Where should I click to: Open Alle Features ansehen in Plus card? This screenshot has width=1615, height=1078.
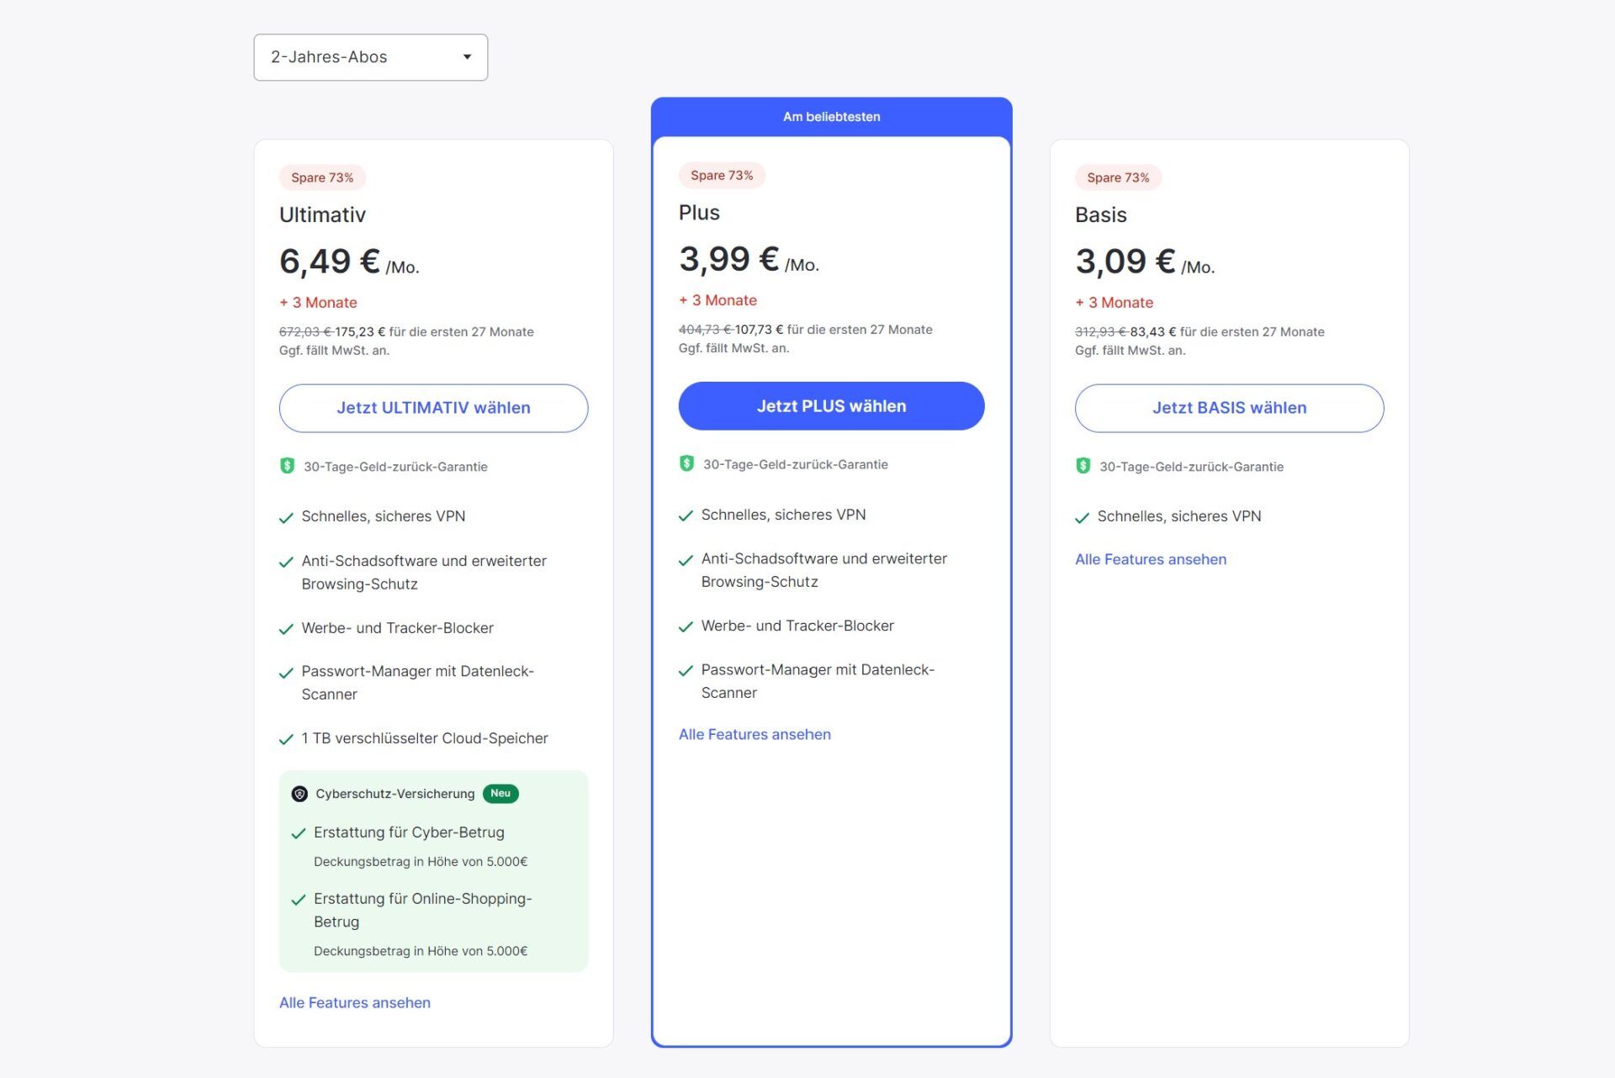755,734
